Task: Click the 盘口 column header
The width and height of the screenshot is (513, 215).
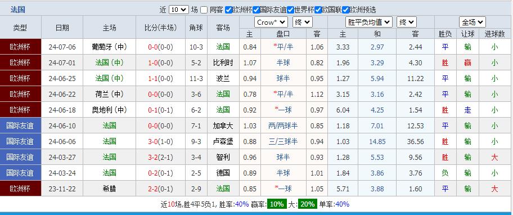Action: 283,34
